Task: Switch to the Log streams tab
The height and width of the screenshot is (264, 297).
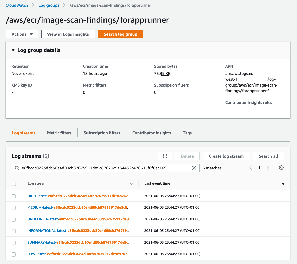Action: click(x=23, y=133)
